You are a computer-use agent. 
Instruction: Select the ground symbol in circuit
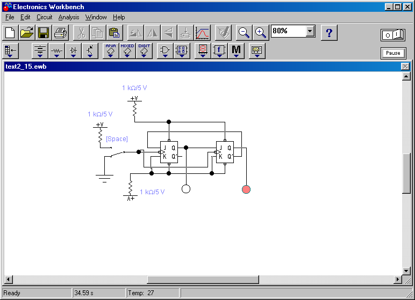(104, 178)
